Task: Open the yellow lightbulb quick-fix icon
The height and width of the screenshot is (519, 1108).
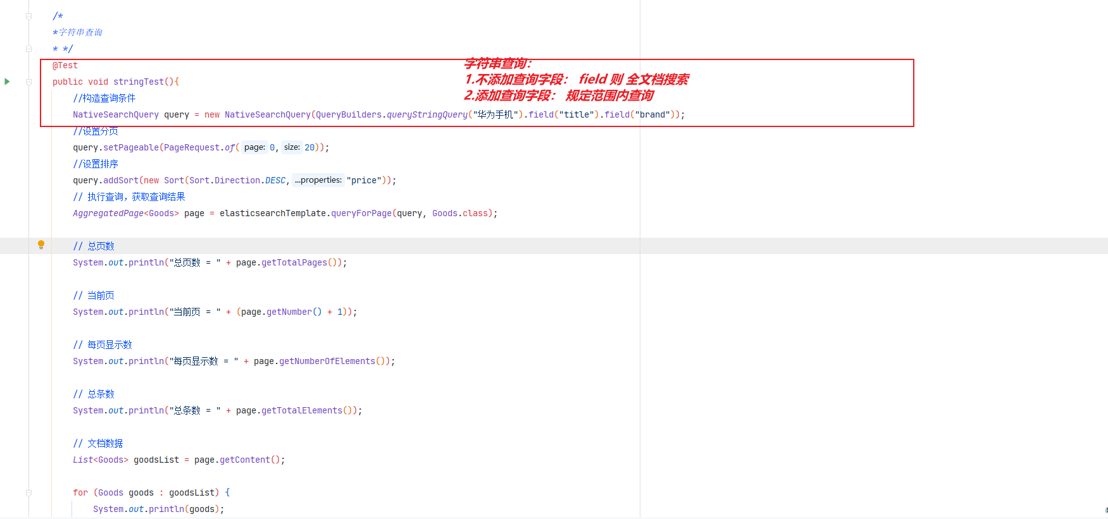Action: tap(41, 245)
